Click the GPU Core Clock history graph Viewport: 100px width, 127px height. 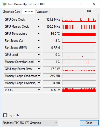pos(79,20)
